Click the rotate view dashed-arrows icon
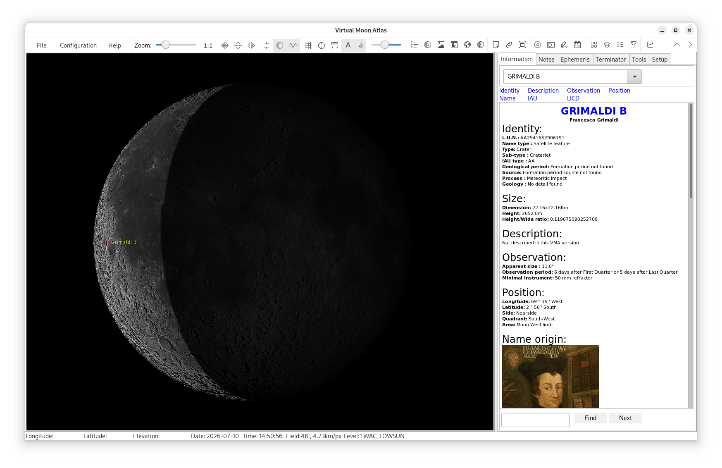This screenshot has width=722, height=468. point(267,45)
